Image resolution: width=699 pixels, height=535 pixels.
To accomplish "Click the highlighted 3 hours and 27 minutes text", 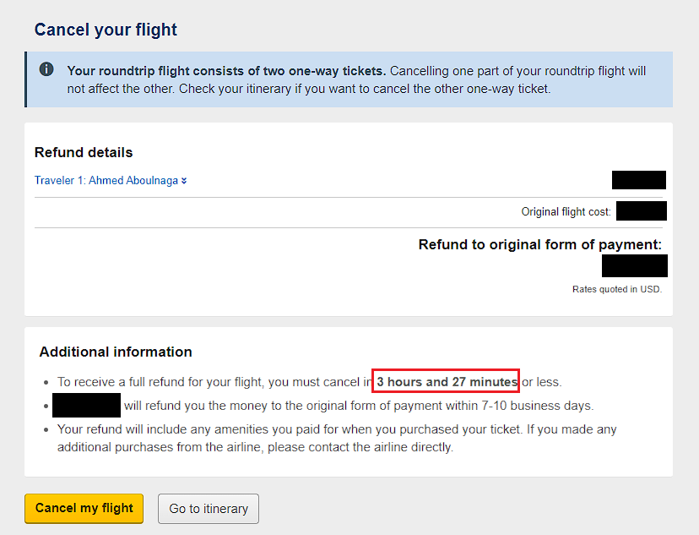I will (x=447, y=382).
